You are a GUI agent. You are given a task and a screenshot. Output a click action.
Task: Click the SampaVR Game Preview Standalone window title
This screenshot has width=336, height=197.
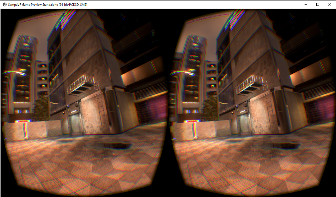(x=47, y=5)
